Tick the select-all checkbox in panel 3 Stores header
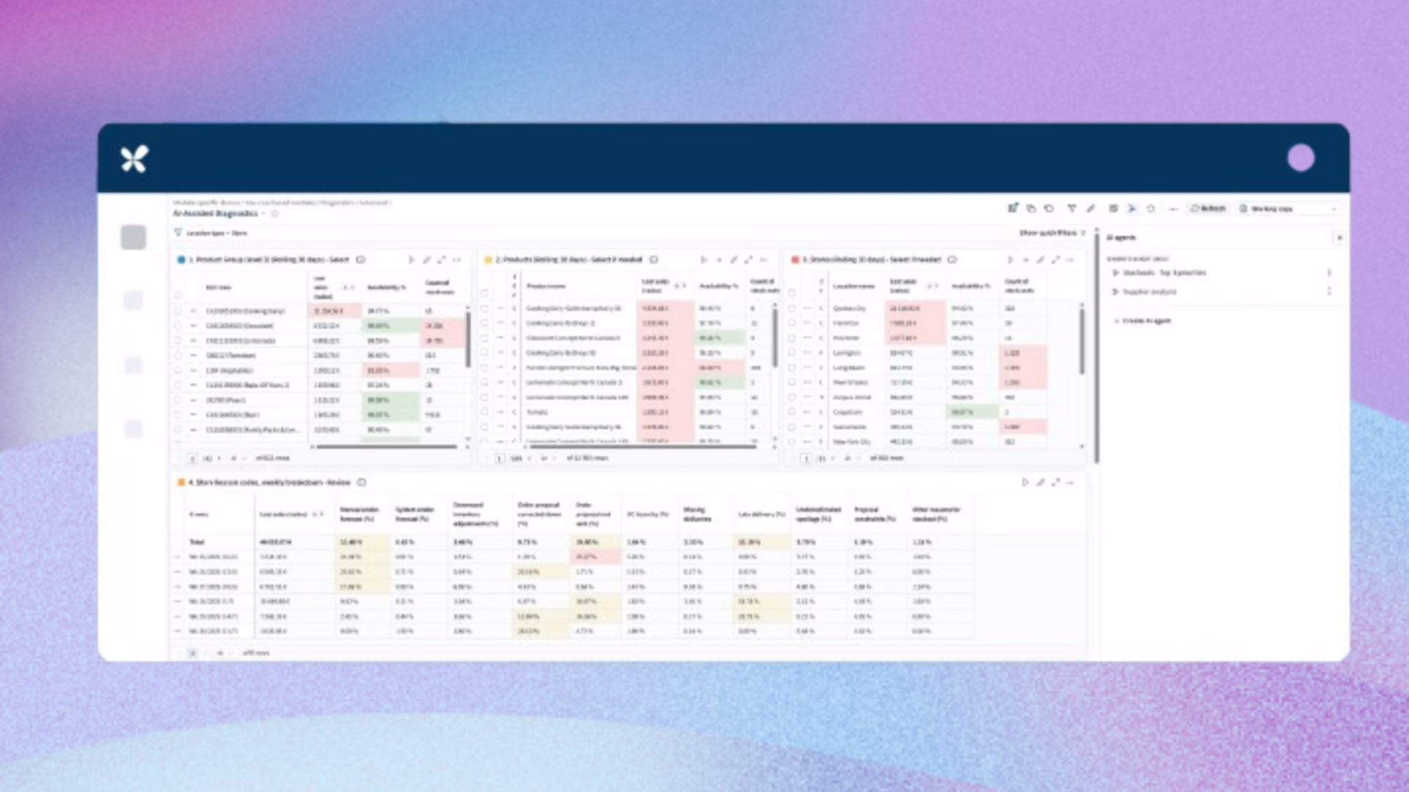This screenshot has height=792, width=1409. click(x=792, y=293)
